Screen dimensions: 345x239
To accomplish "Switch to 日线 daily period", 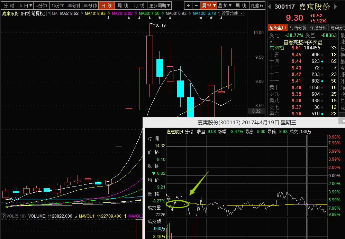I will pyautogui.click(x=107, y=6).
